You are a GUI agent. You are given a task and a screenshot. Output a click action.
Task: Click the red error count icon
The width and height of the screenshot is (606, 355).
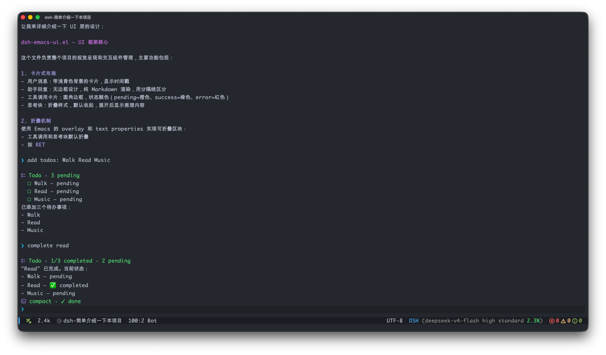(552, 321)
